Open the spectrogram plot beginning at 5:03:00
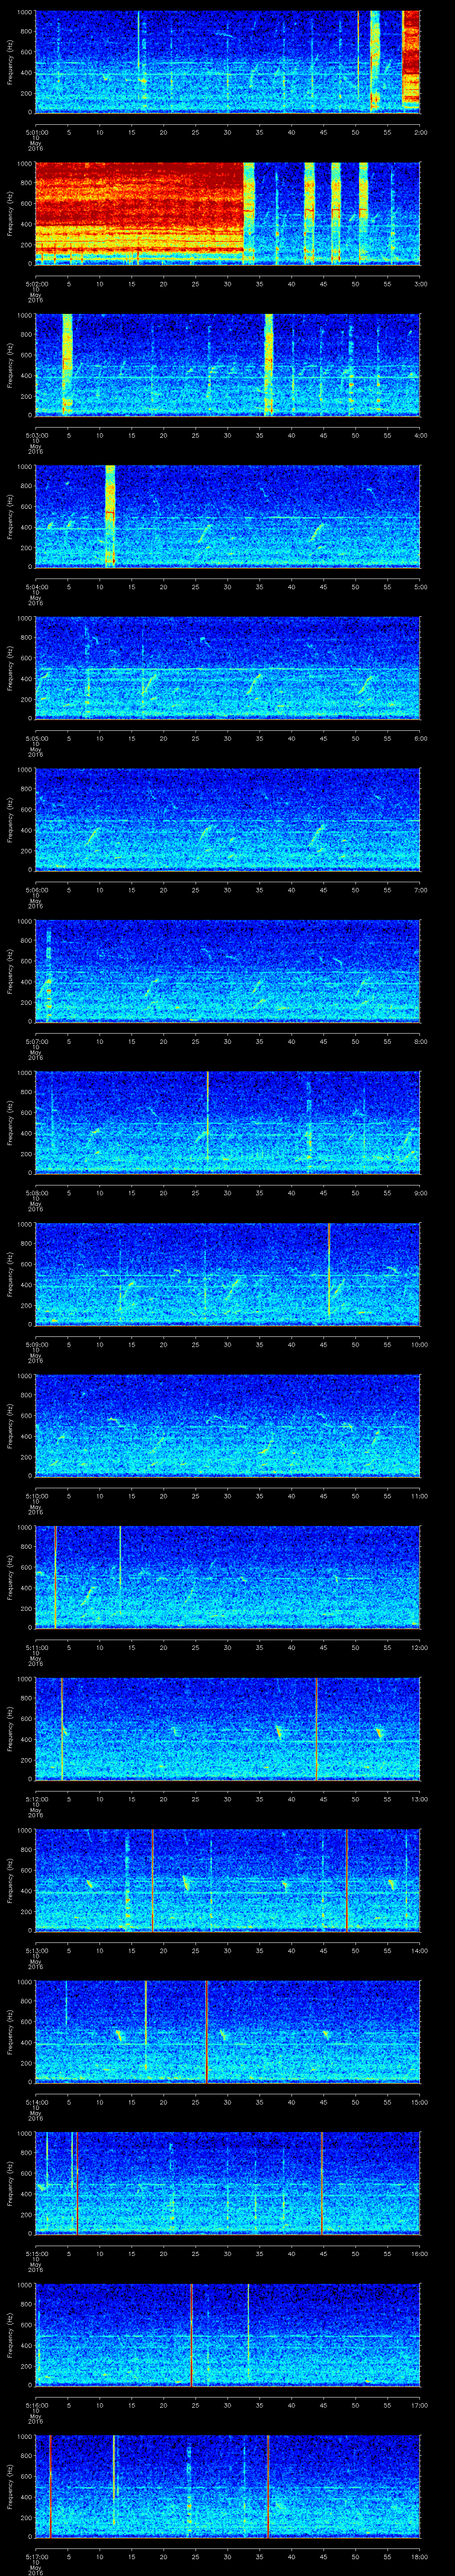Viewport: 455px width, 2576px height. coord(228,364)
